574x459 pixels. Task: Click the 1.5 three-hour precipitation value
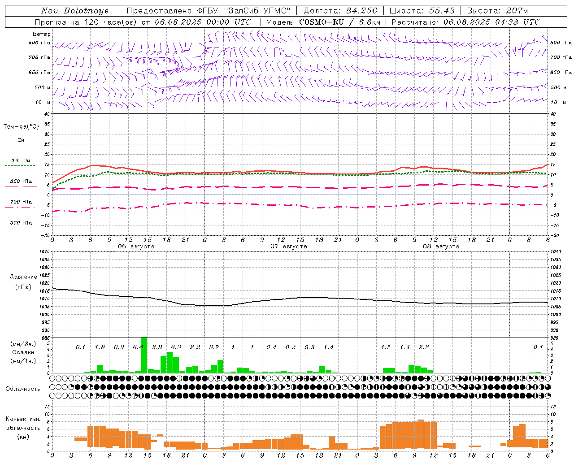(x=386, y=347)
